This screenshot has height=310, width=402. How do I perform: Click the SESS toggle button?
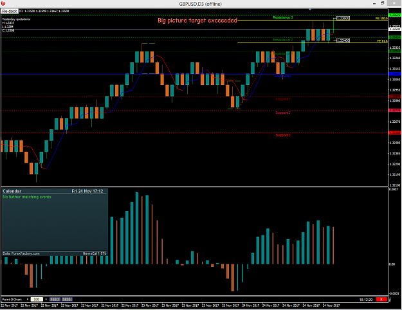click(x=67, y=299)
